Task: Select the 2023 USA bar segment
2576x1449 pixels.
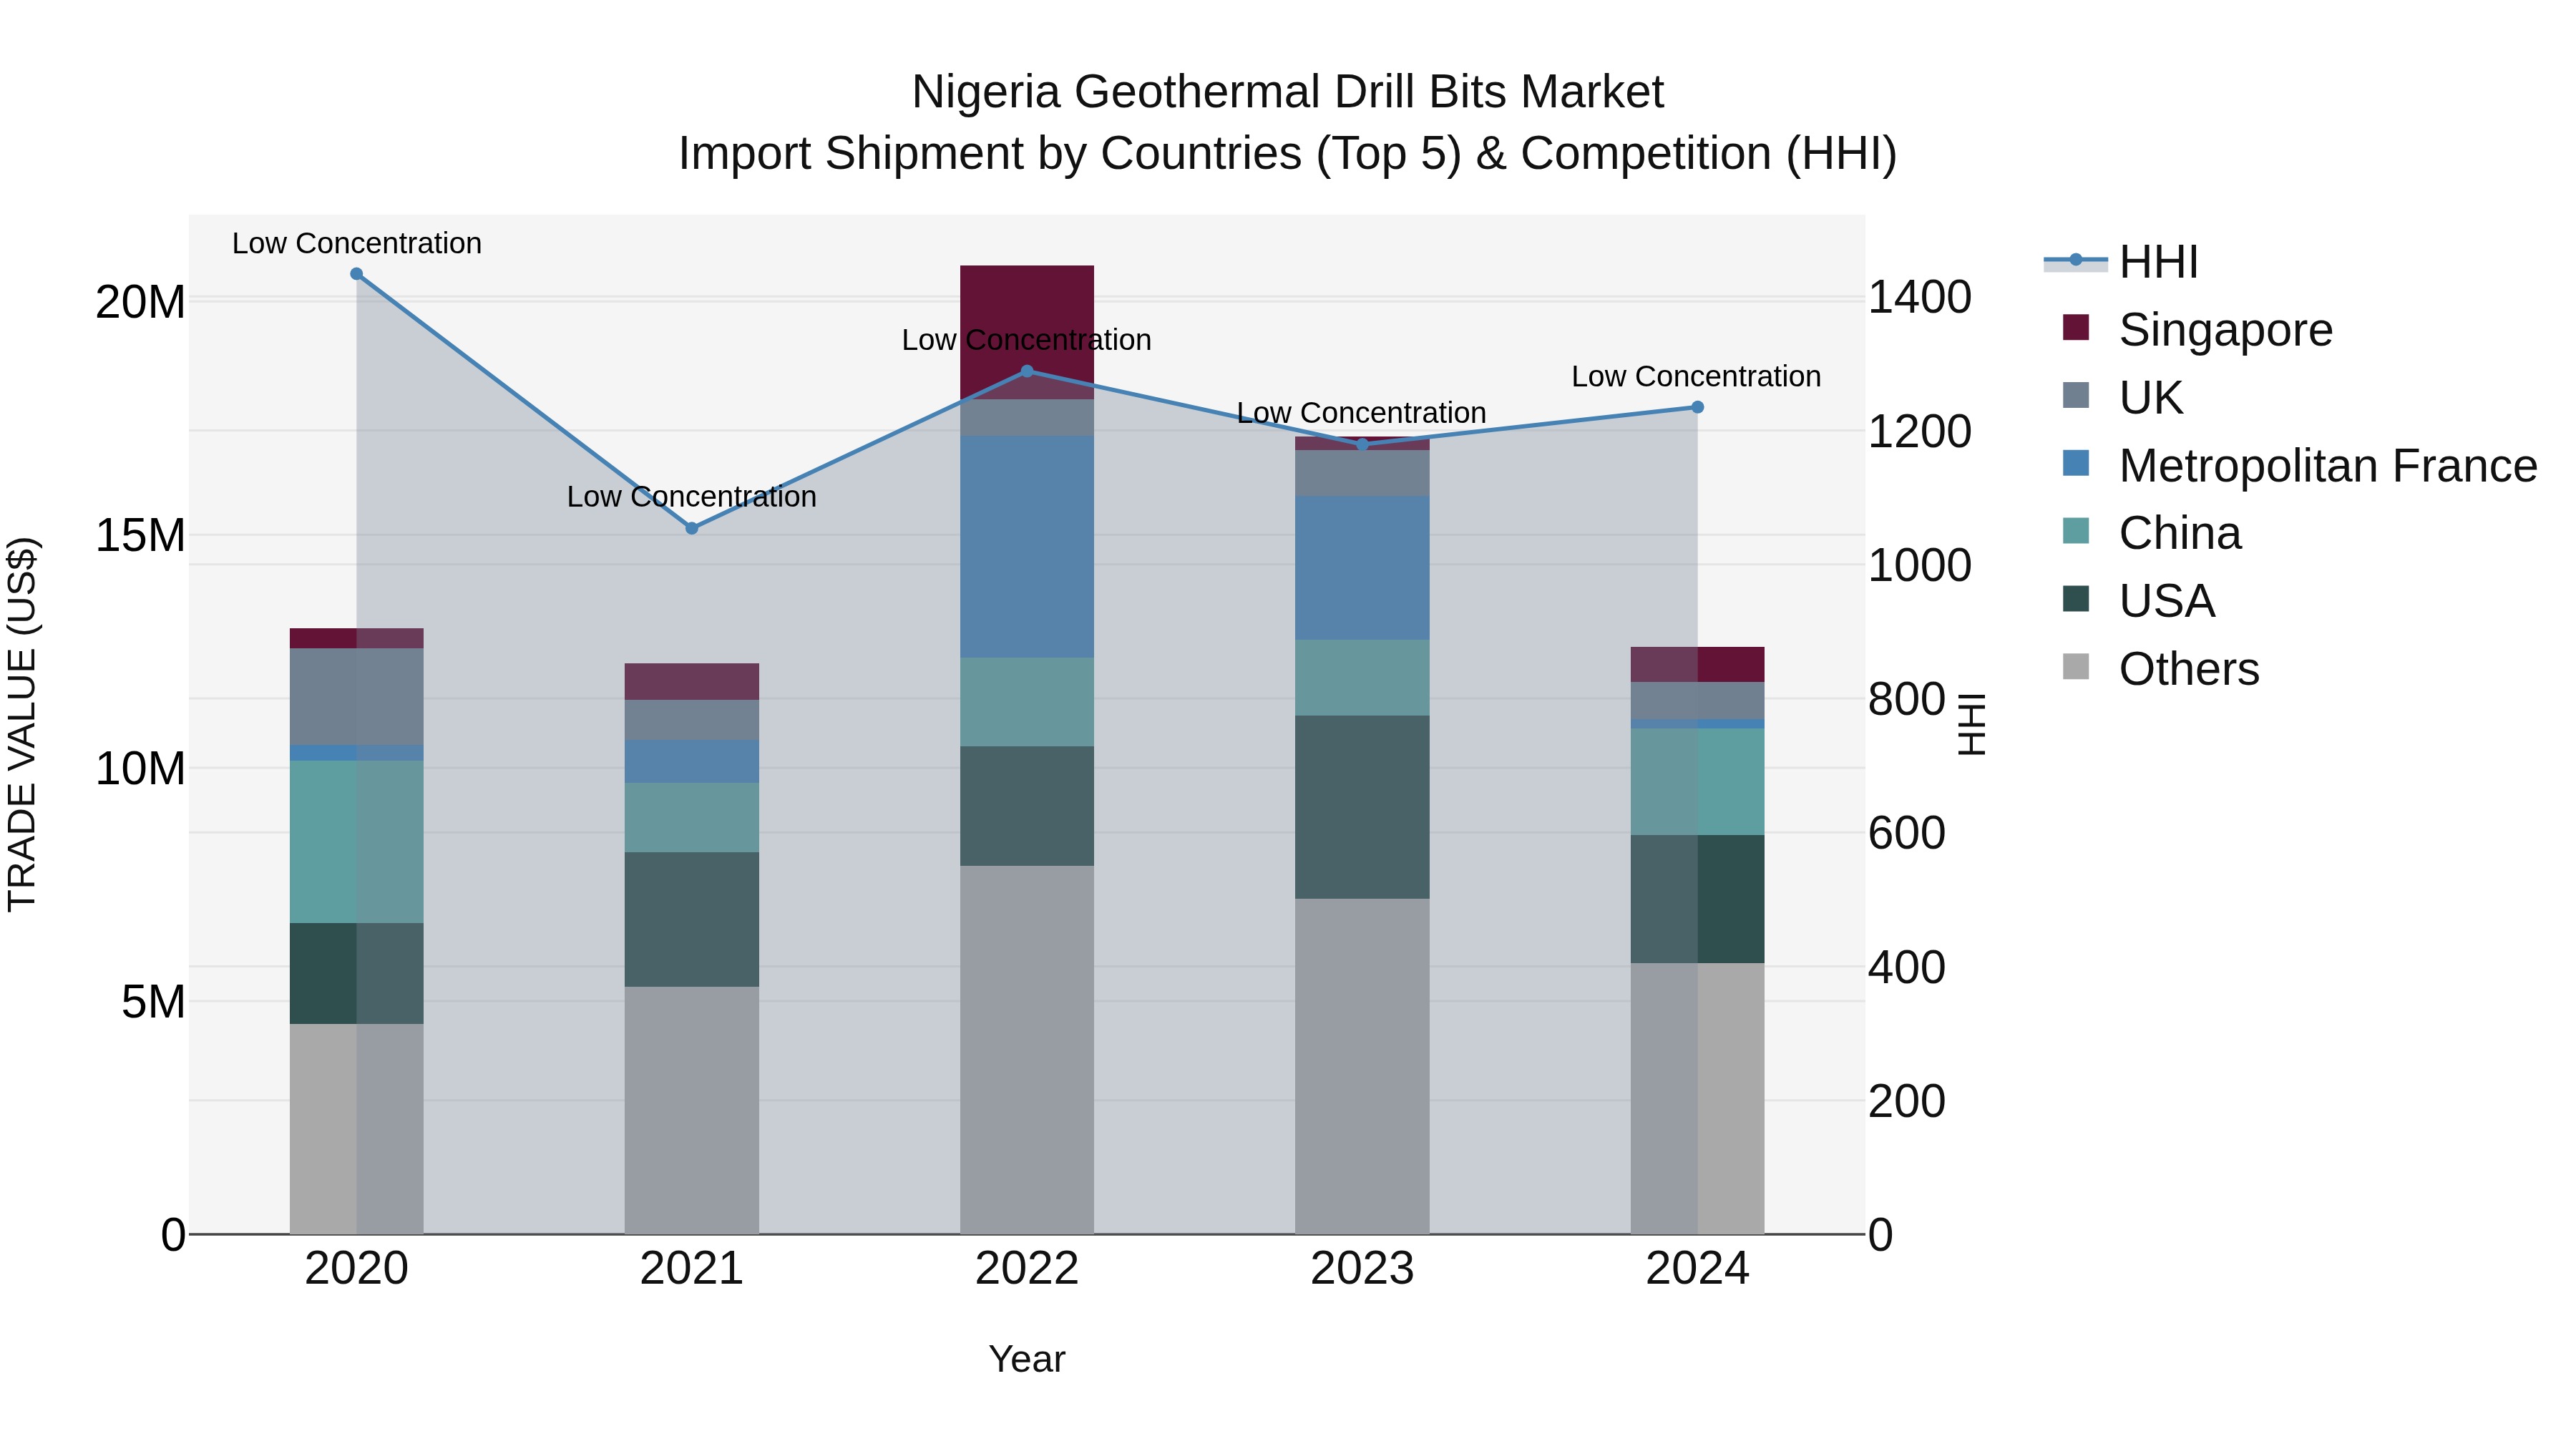Action: pyautogui.click(x=1362, y=807)
